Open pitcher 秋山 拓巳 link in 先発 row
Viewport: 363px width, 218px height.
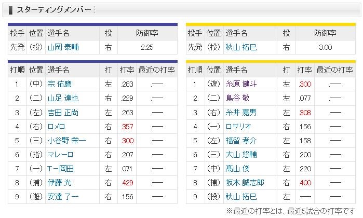pos(243,47)
